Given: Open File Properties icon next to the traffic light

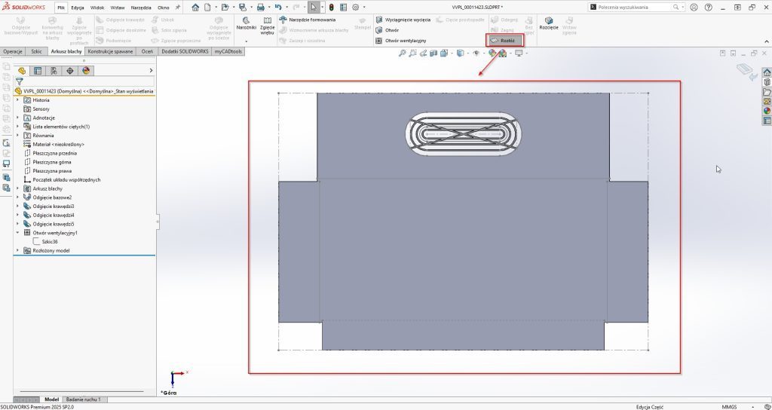Looking at the screenshot, I should 343,8.
